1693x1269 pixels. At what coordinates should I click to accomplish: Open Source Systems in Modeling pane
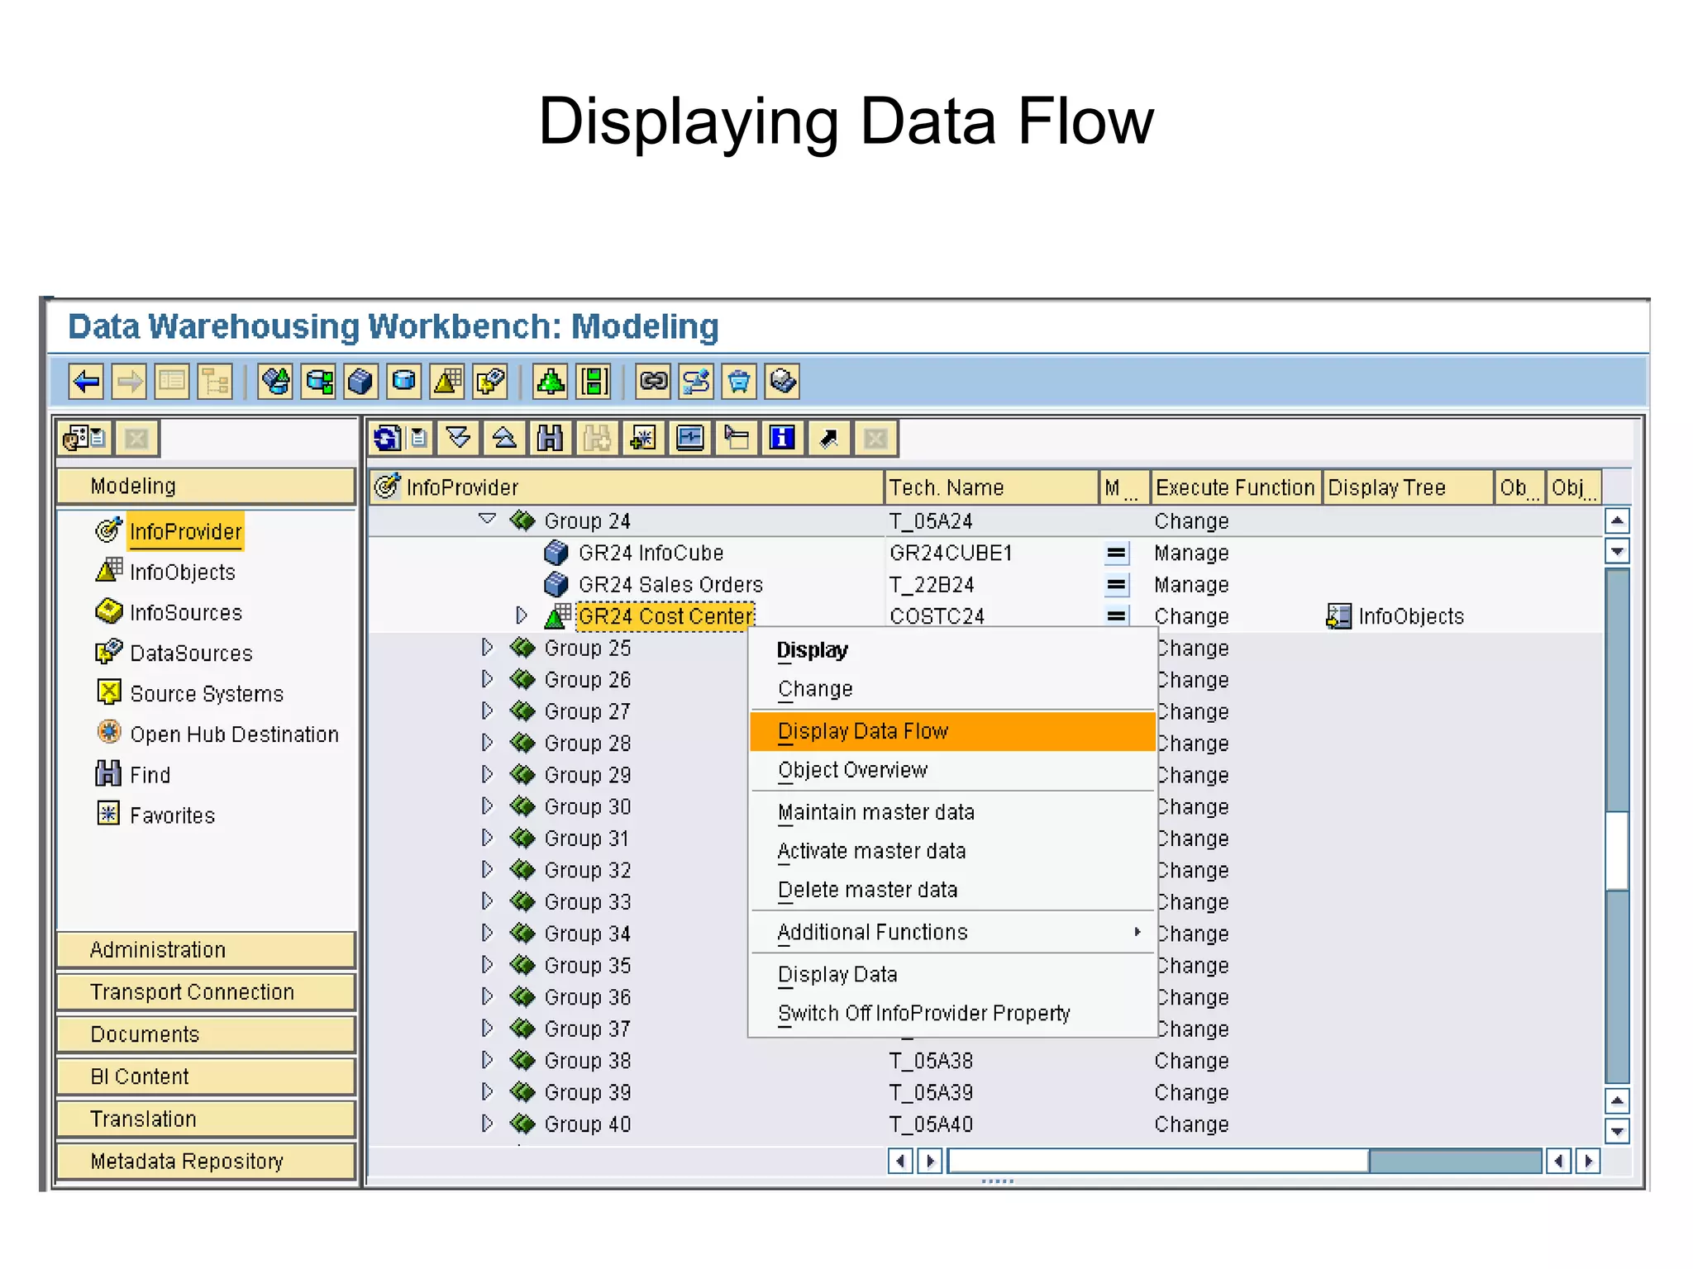point(207,693)
